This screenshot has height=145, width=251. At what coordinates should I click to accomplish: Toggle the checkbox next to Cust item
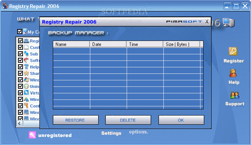click(x=20, y=47)
